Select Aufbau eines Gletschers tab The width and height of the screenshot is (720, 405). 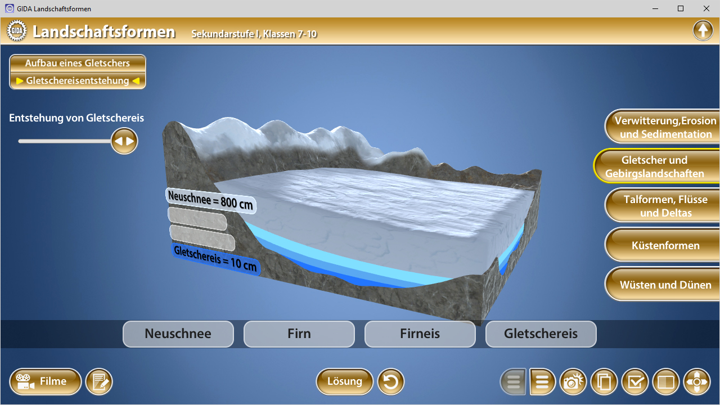tap(78, 63)
